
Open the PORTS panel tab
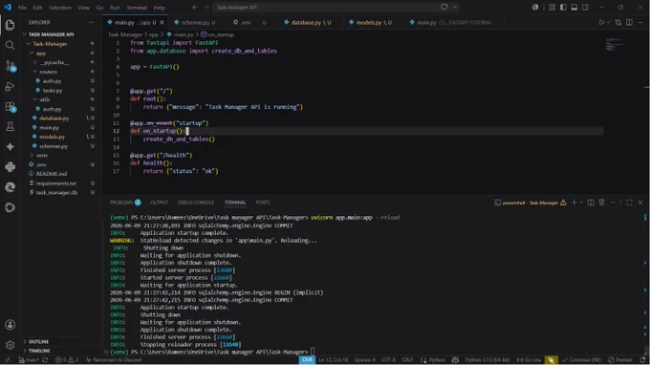(263, 203)
